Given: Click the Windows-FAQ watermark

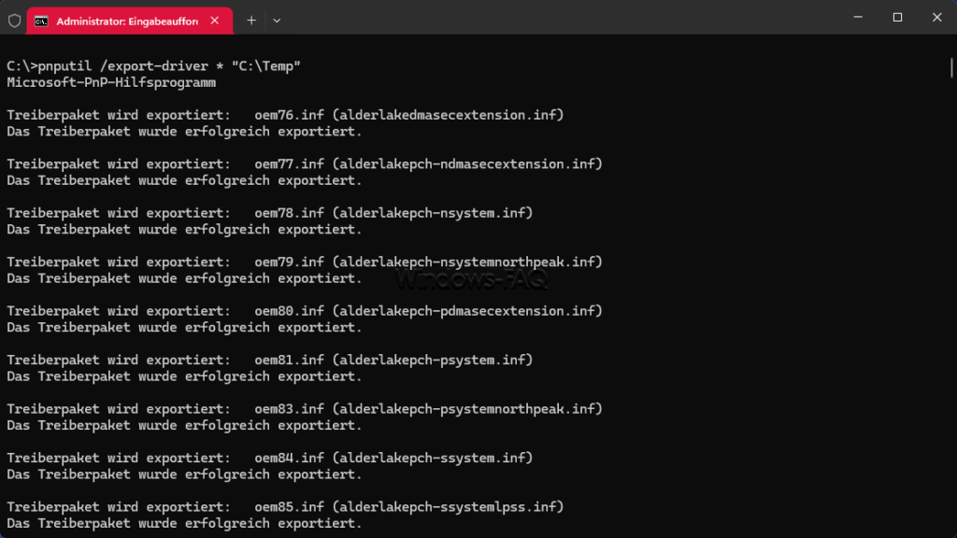Looking at the screenshot, I should pos(471,279).
